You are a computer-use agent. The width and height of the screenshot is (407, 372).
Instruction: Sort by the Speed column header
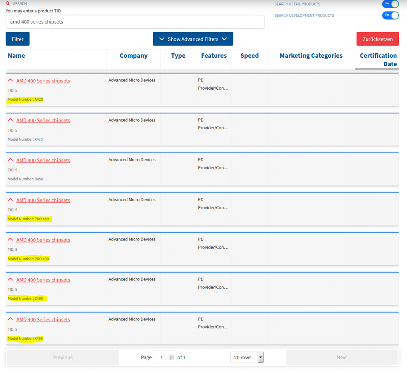point(250,56)
